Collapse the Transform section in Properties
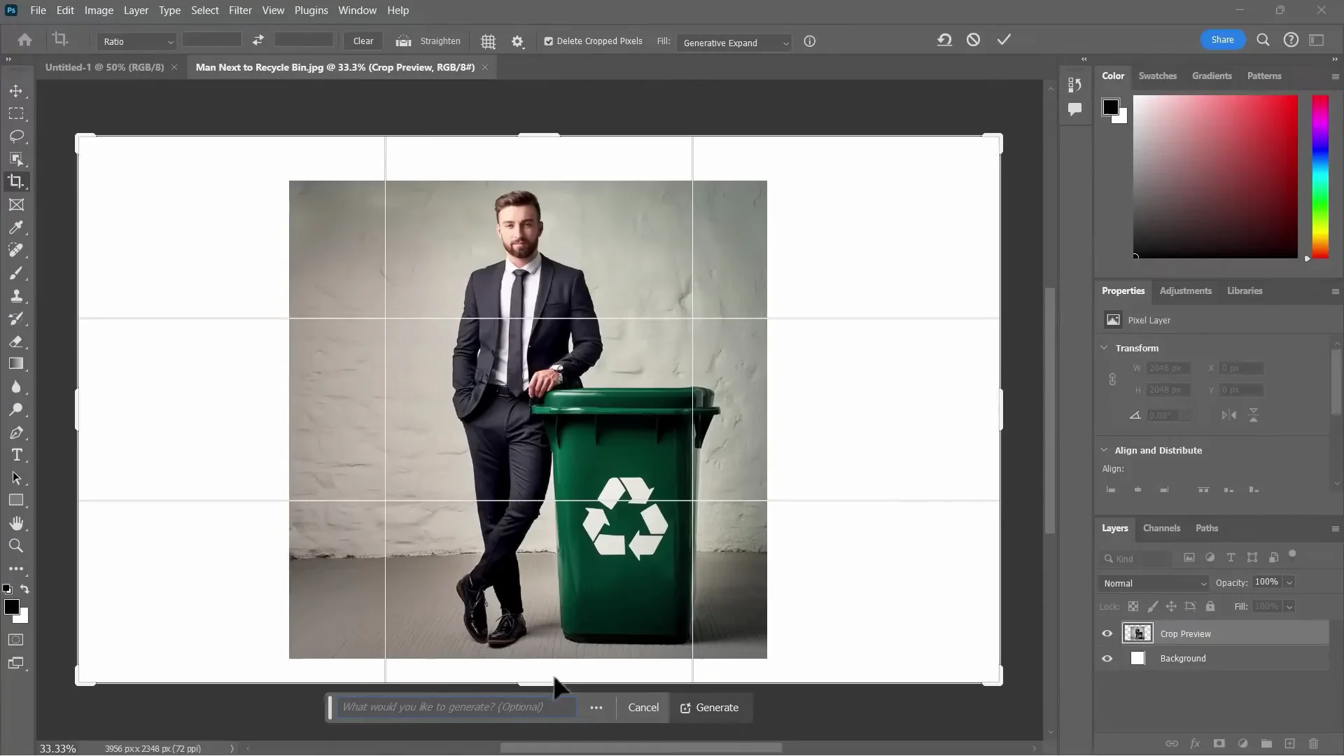 pyautogui.click(x=1105, y=347)
